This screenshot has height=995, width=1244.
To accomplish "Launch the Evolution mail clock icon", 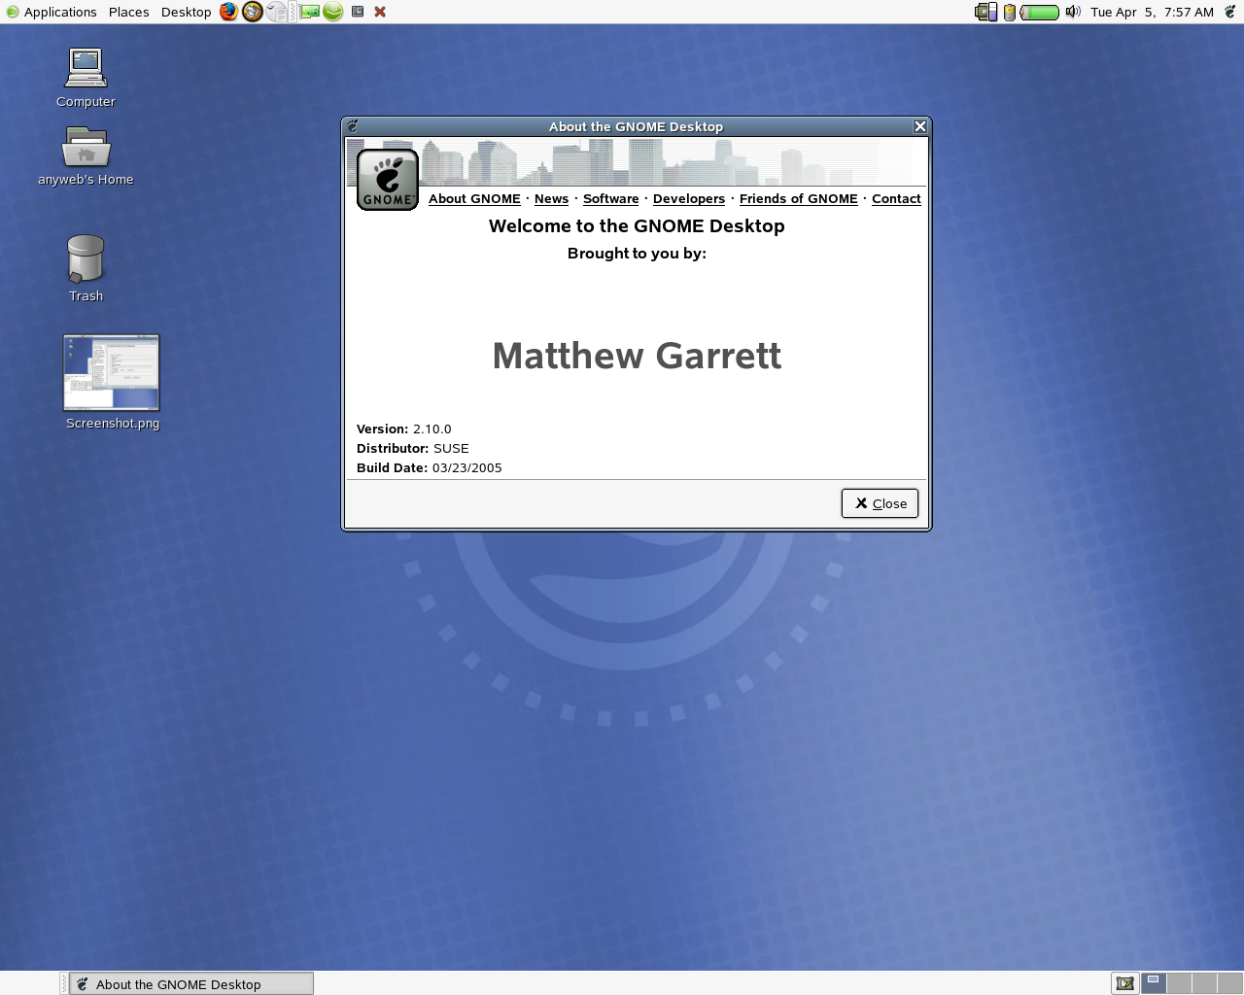I will click(253, 12).
